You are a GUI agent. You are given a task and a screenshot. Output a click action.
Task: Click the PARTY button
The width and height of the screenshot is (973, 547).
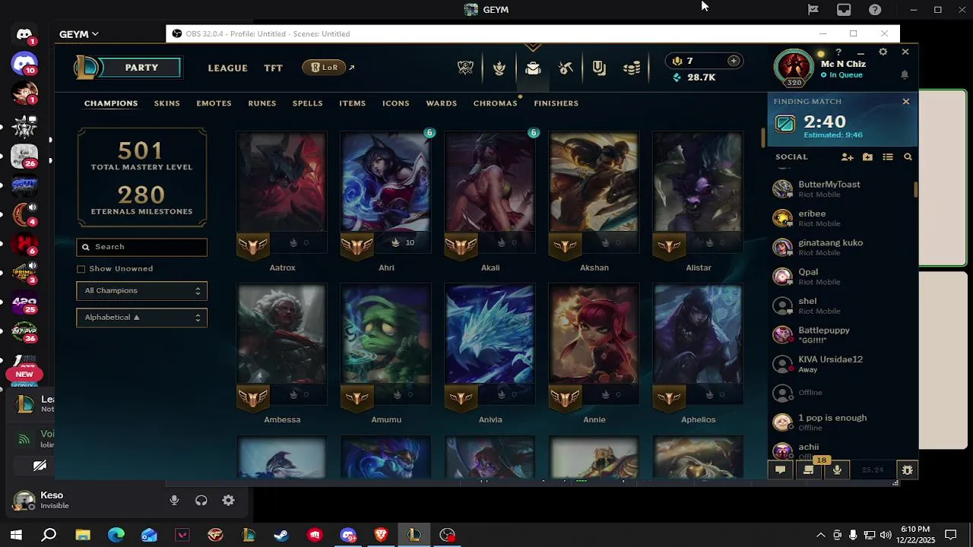[141, 68]
